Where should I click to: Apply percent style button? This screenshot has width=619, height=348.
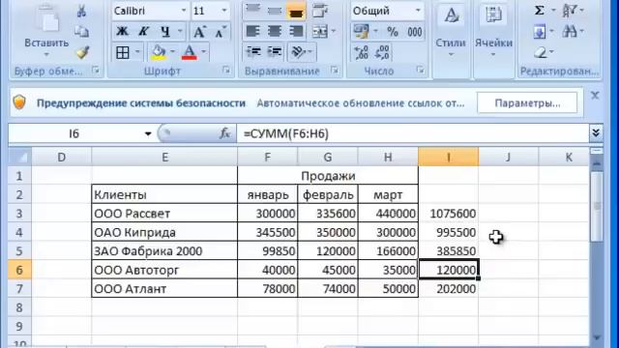[x=392, y=32]
